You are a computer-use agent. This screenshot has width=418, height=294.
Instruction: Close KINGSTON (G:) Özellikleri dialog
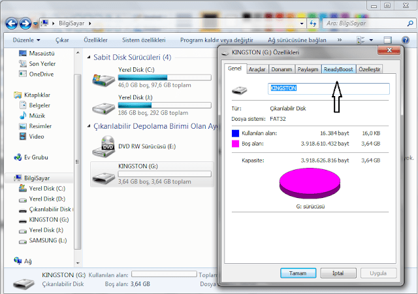tap(389, 50)
